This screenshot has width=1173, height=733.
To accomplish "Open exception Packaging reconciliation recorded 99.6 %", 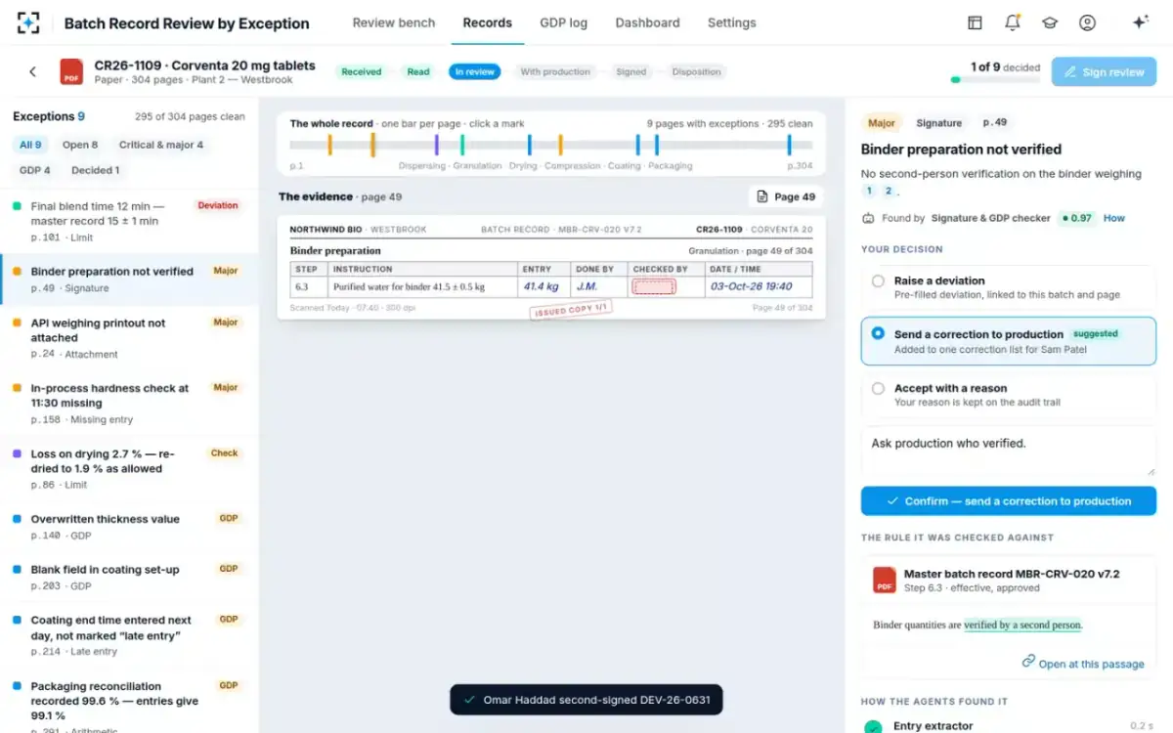I will point(129,702).
